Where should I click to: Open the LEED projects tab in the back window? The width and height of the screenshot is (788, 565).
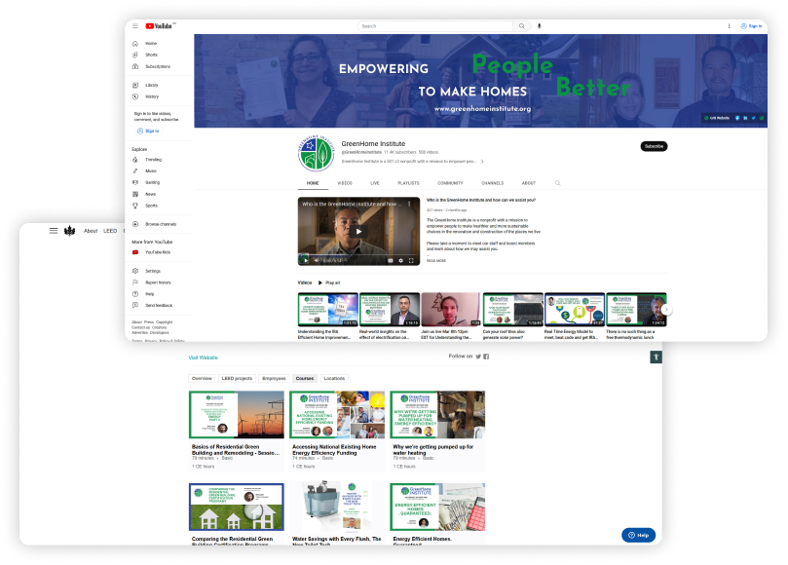[237, 379]
